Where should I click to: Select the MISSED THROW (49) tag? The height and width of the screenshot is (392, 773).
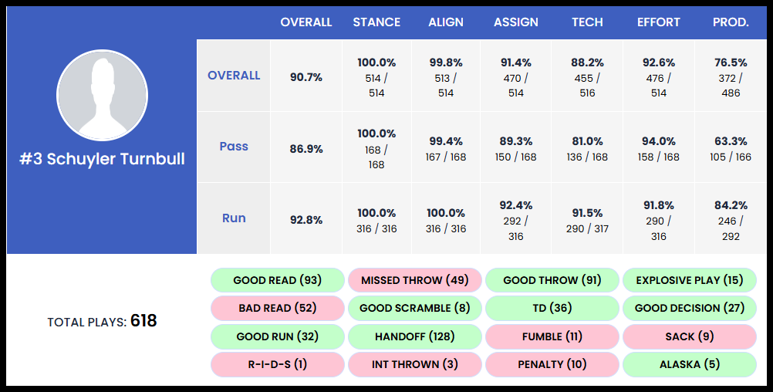pyautogui.click(x=415, y=280)
